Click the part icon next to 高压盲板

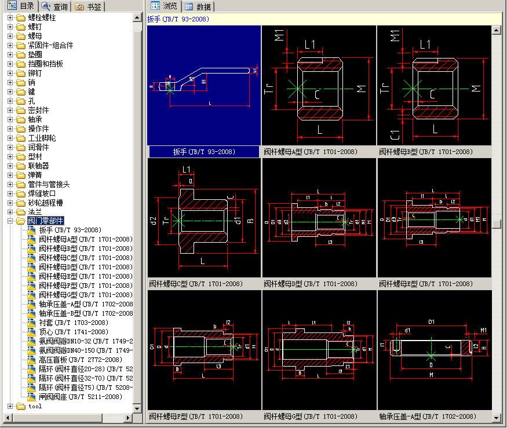pyautogui.click(x=32, y=360)
